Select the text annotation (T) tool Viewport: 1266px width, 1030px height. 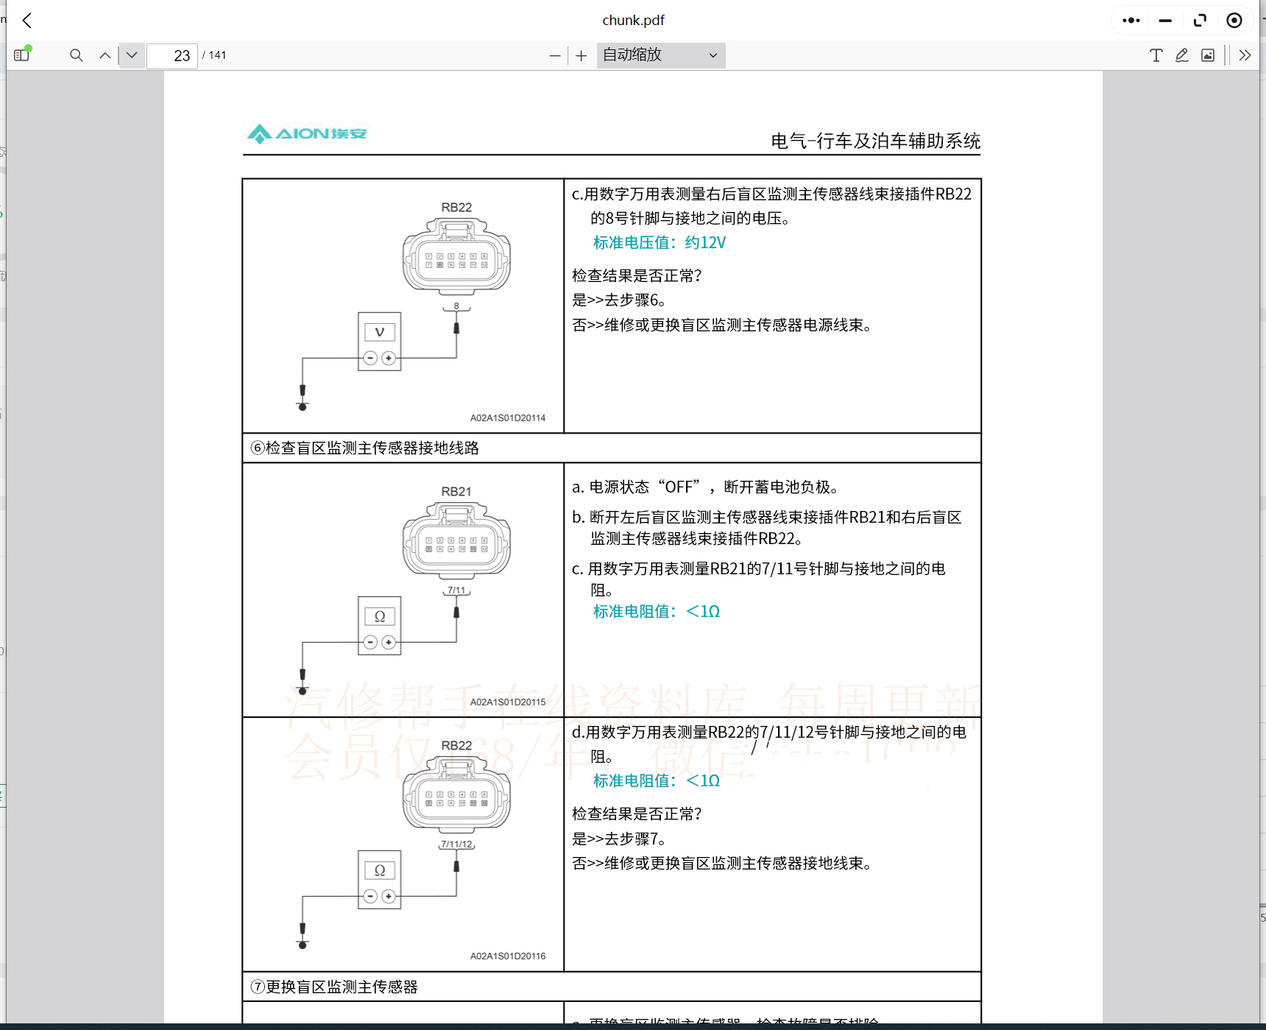(1156, 55)
